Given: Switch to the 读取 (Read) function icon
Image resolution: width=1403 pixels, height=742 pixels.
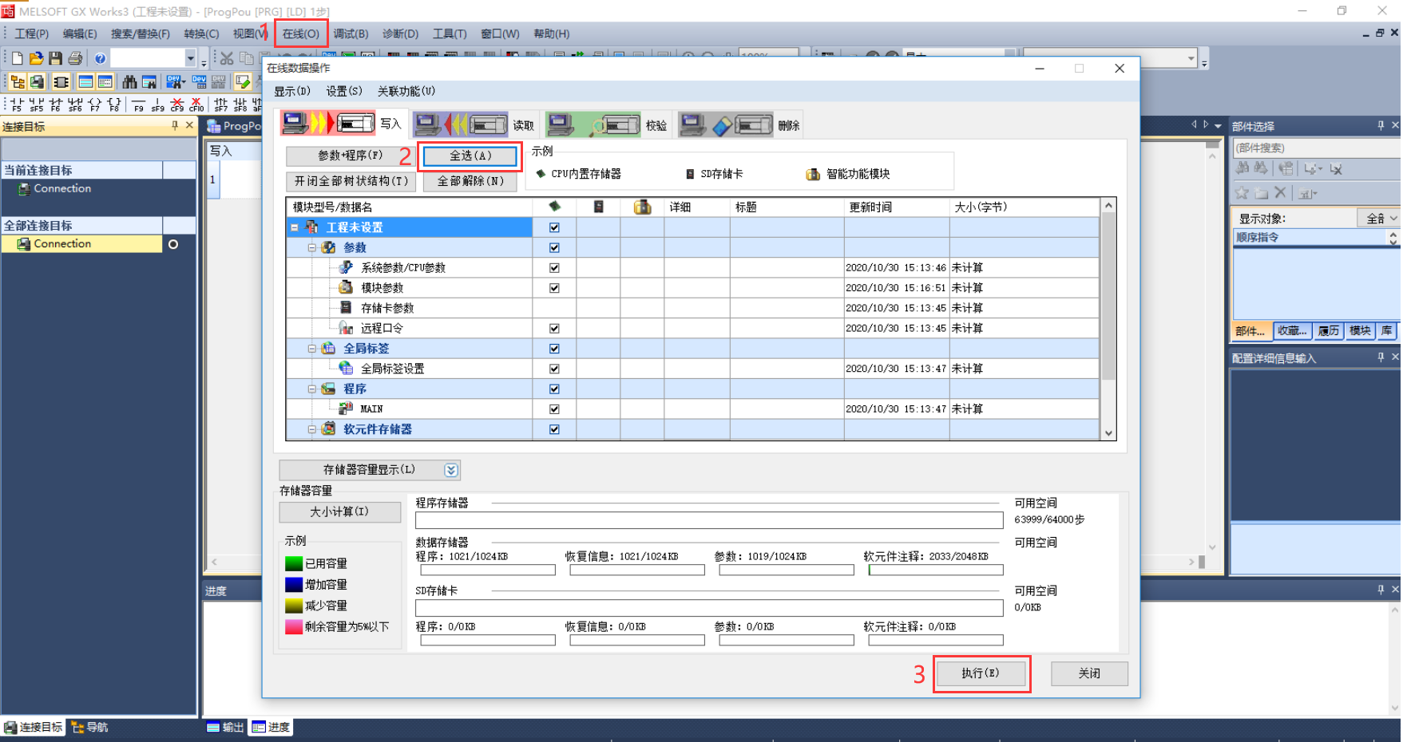Looking at the screenshot, I should tap(463, 124).
